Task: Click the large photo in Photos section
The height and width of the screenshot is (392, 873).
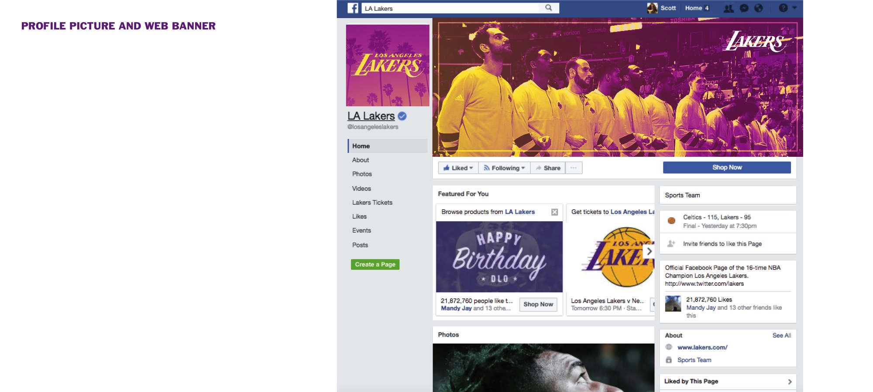Action: 543,368
